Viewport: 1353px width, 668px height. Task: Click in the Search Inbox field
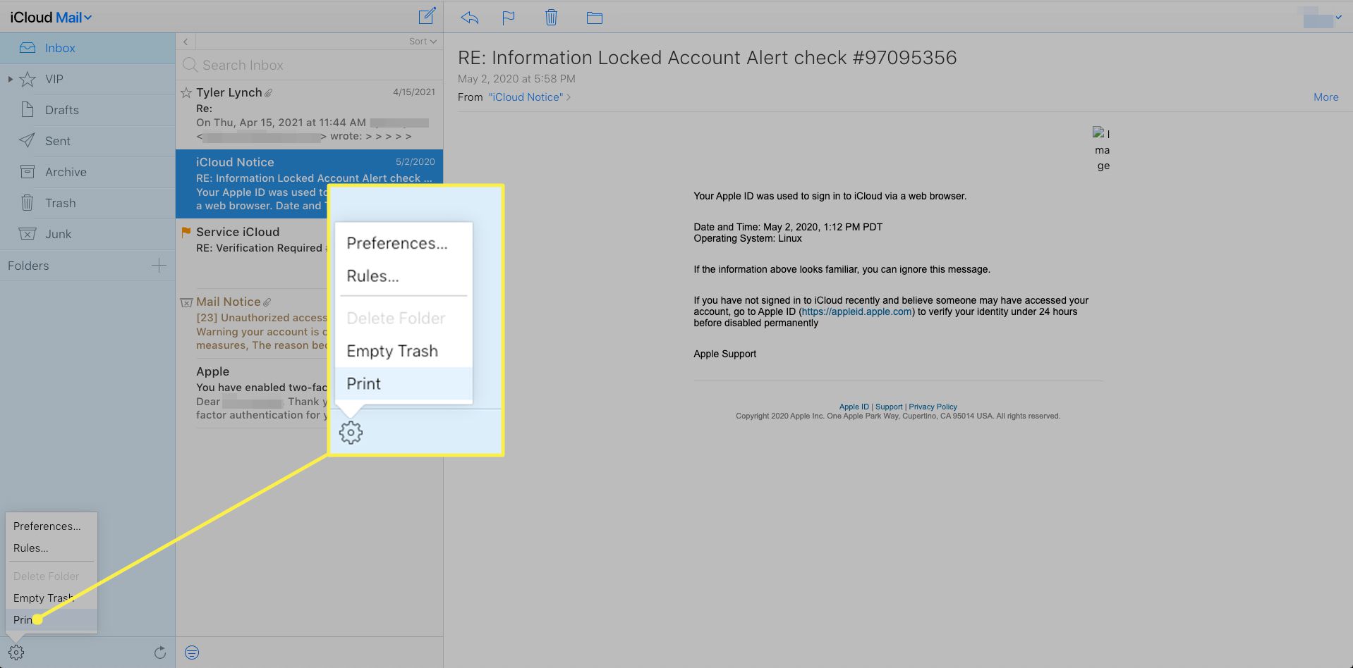[x=309, y=65]
